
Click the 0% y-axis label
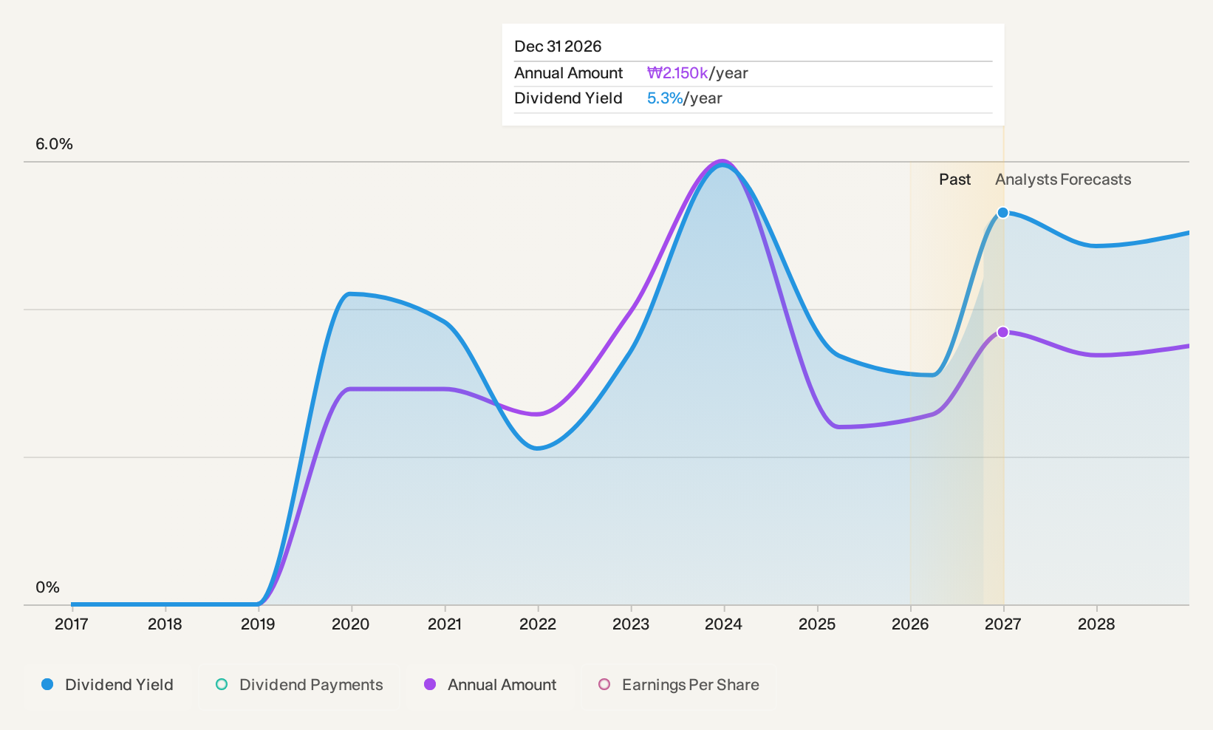point(48,587)
